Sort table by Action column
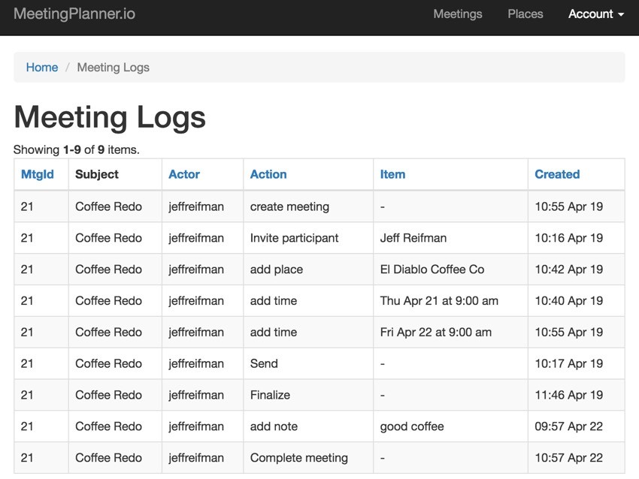This screenshot has height=479, width=639. tap(268, 174)
